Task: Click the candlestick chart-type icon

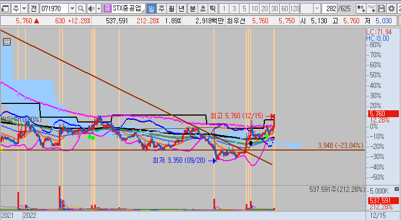Action: pos(361,8)
